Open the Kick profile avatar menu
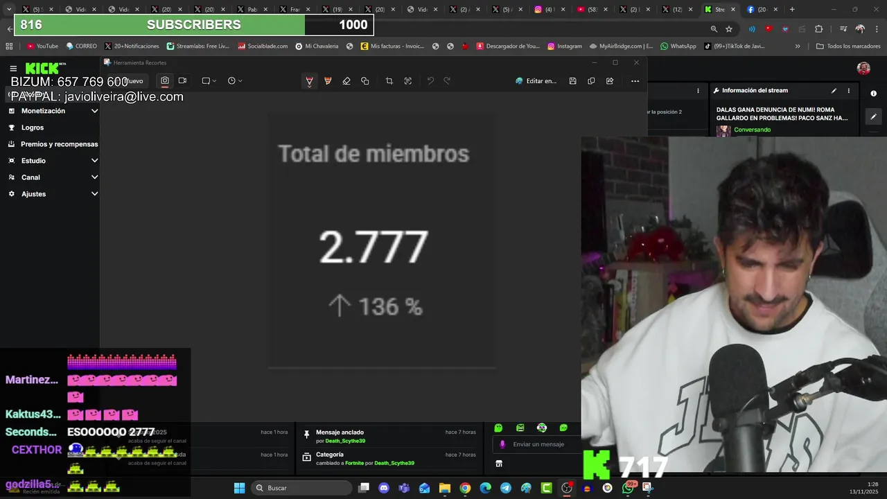Image resolution: width=887 pixels, height=499 pixels. (863, 68)
